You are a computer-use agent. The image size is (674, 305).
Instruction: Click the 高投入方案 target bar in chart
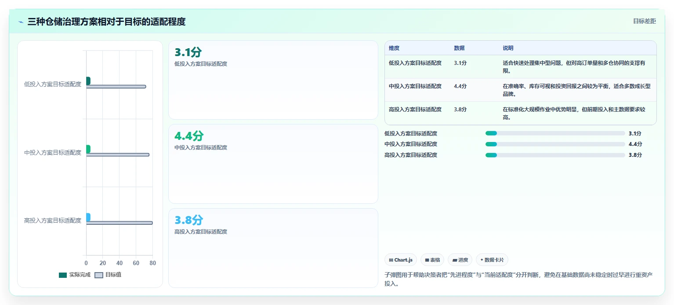pos(120,223)
